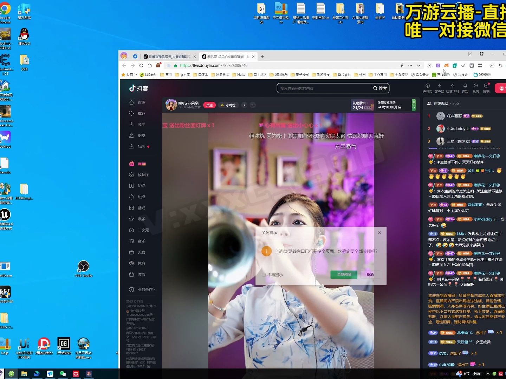The image size is (506, 379).
Task: Open OBS Studio desktop icon
Action: click(x=83, y=269)
